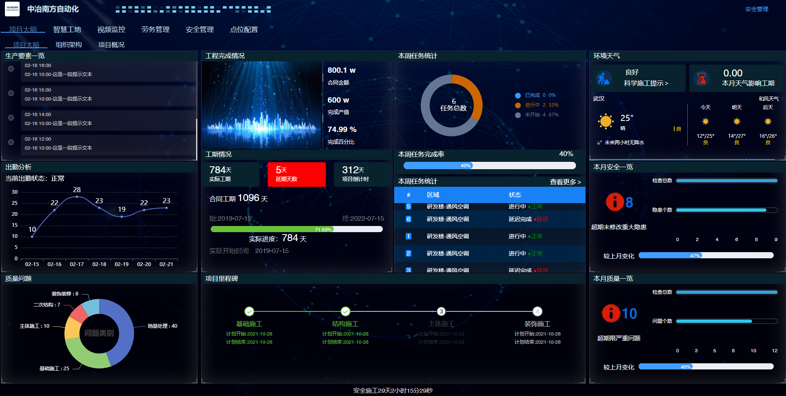The image size is (786, 396).
Task: Click the construction worker icon
Action: (x=603, y=78)
